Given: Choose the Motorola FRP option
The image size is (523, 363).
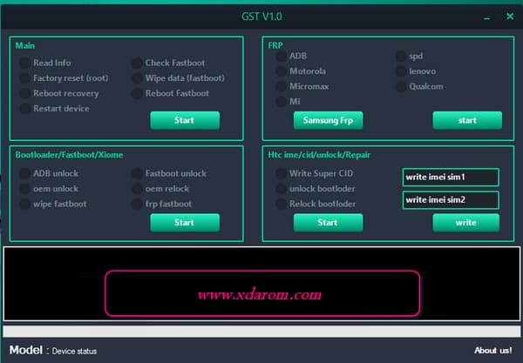Looking at the screenshot, I should [x=282, y=71].
